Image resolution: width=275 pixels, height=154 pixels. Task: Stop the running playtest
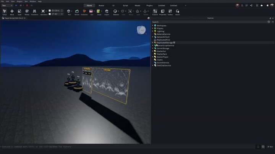tap(27, 5)
